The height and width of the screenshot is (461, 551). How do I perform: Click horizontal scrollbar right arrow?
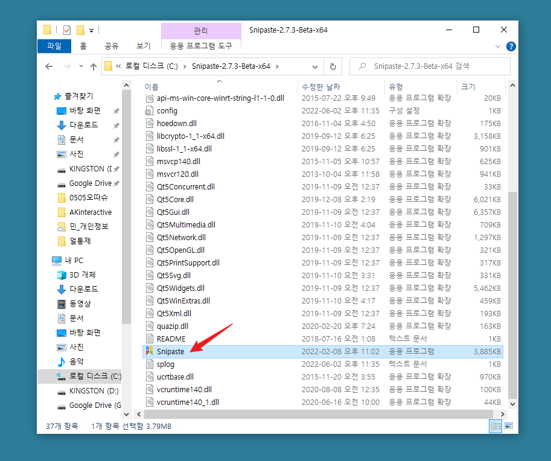point(502,415)
